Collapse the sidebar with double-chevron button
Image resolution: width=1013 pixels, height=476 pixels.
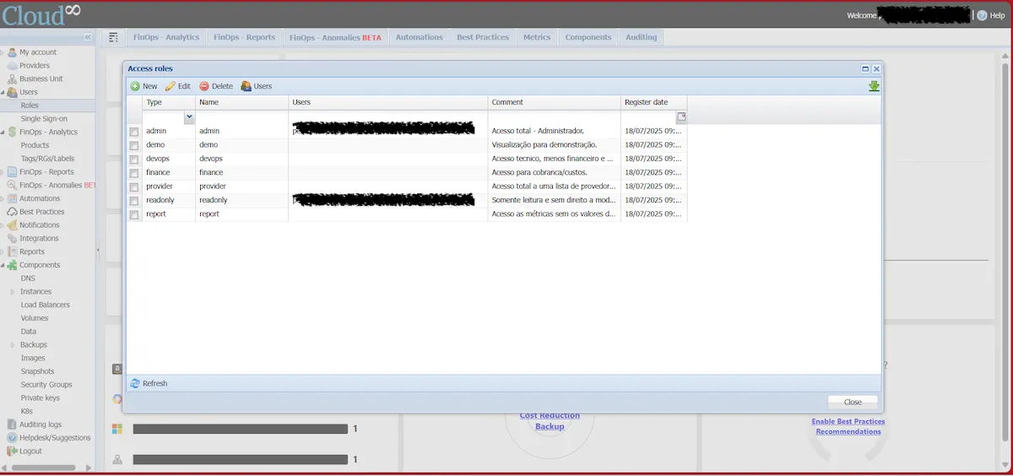coord(88,37)
